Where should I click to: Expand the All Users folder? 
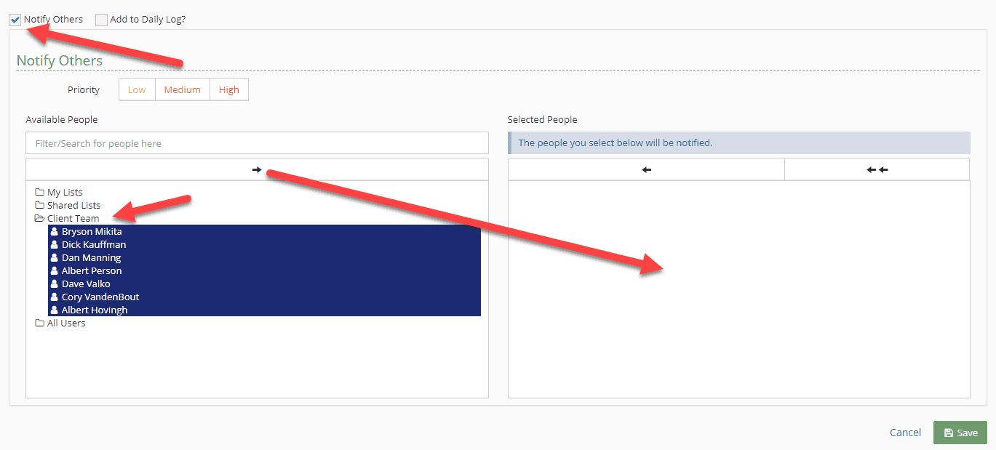[x=66, y=324]
